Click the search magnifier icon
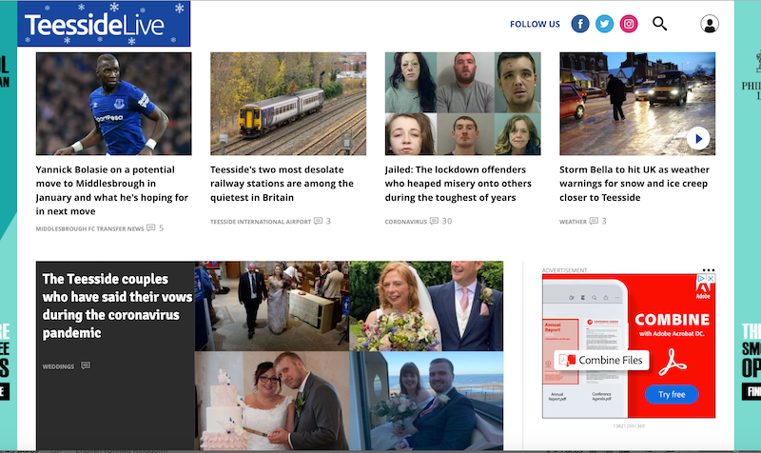761x453 pixels. point(660,25)
